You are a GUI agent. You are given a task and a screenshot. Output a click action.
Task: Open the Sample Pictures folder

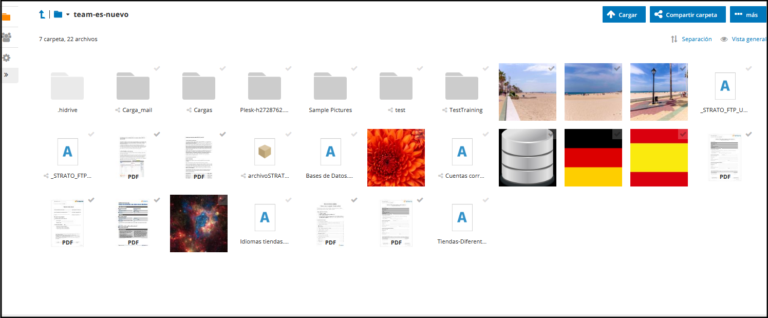(330, 86)
